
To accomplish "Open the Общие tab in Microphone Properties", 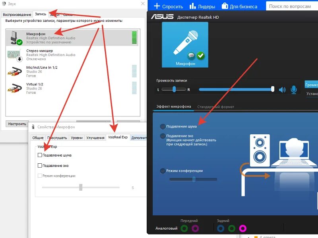I will tap(38, 137).
